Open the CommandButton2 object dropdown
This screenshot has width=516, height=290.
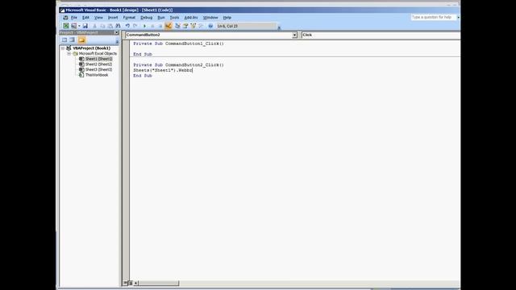click(x=294, y=35)
